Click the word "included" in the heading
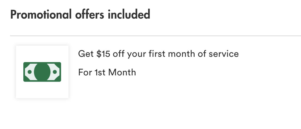 (x=129, y=15)
